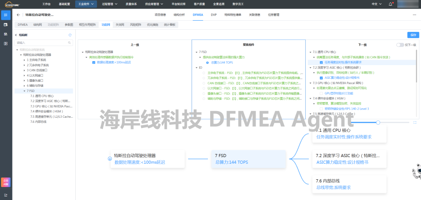The width and height of the screenshot is (421, 200).
Task: Refresh the structure tree panel
Action: 70,35
